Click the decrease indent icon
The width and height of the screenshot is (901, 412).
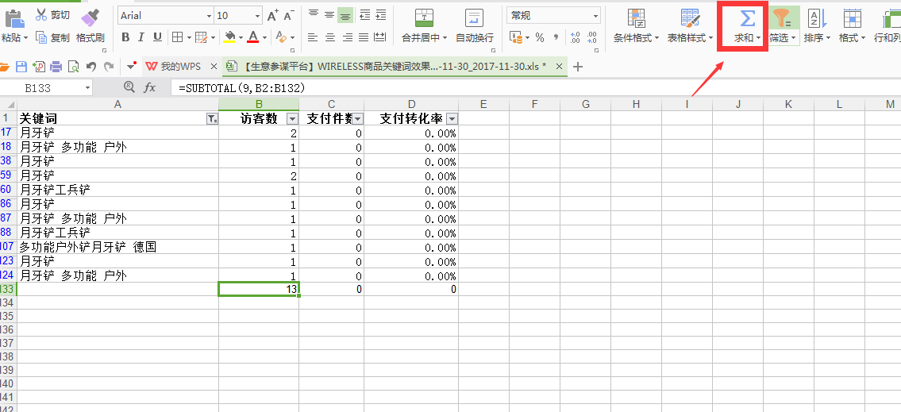[x=364, y=16]
